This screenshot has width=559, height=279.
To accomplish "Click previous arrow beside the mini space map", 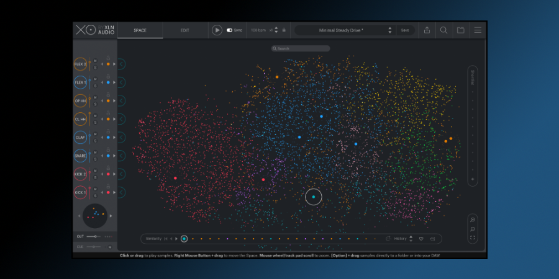I will (79, 216).
